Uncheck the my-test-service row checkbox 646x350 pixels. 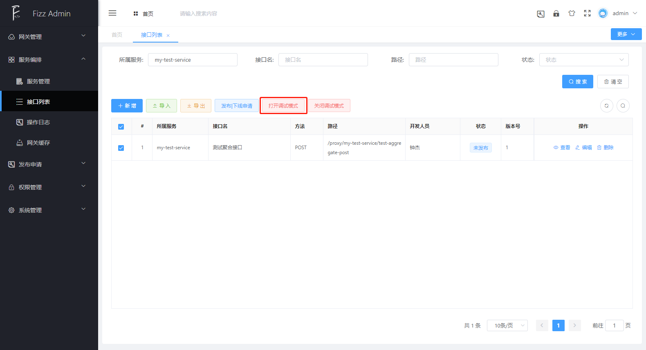121,148
